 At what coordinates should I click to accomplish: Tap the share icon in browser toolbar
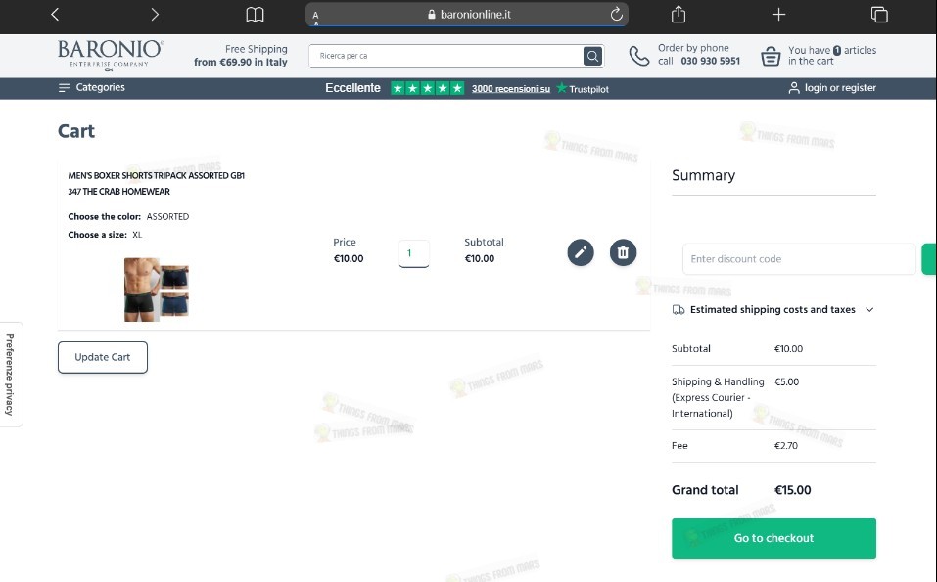[x=679, y=14]
